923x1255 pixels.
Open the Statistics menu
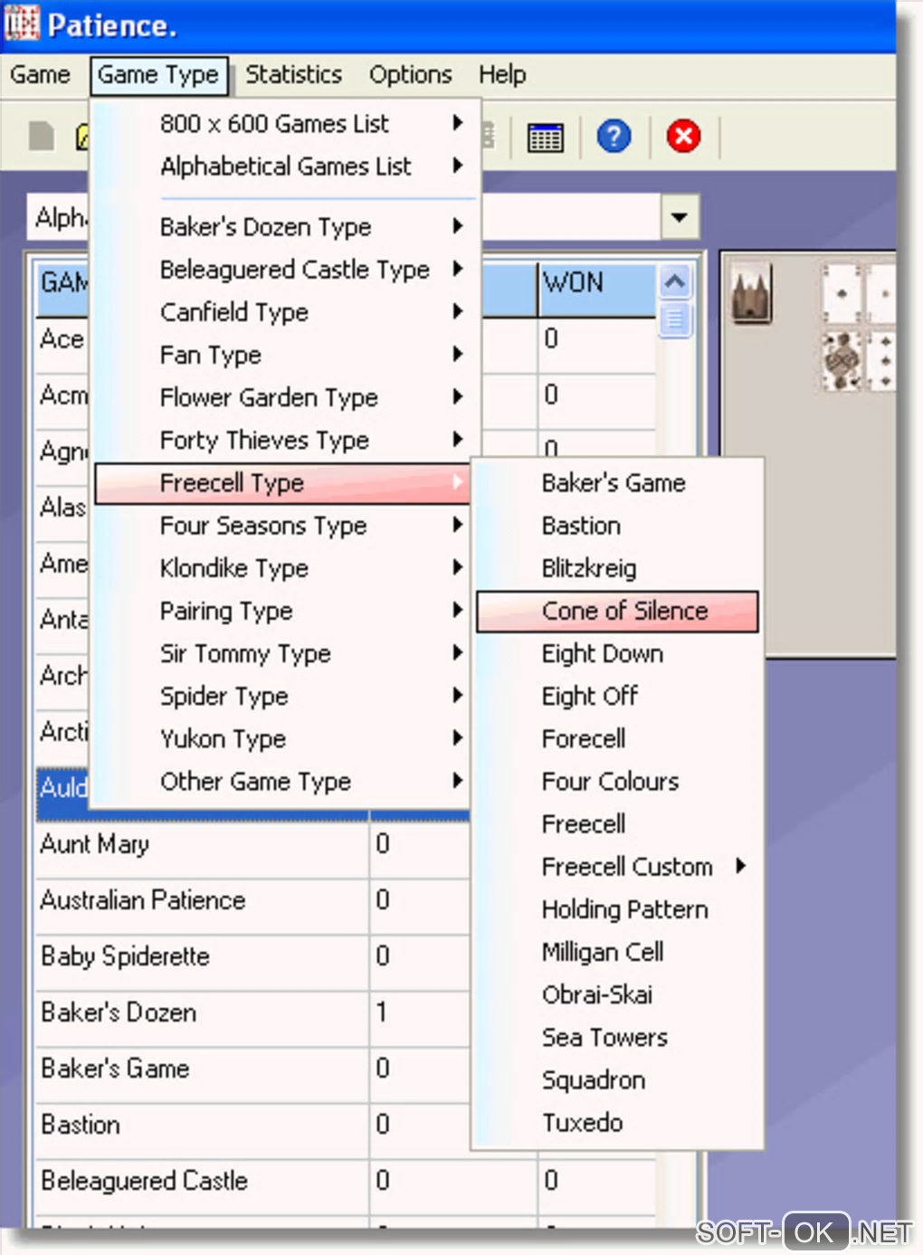293,75
